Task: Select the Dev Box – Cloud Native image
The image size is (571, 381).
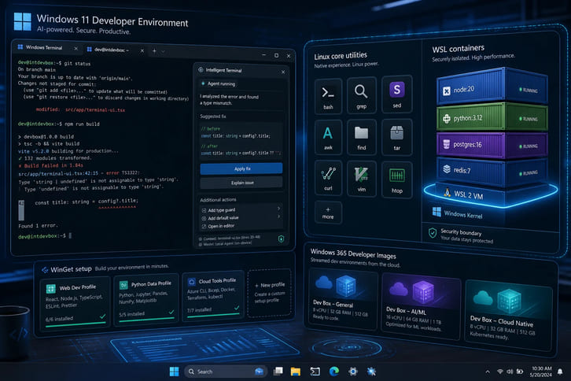Action: [x=508, y=315]
